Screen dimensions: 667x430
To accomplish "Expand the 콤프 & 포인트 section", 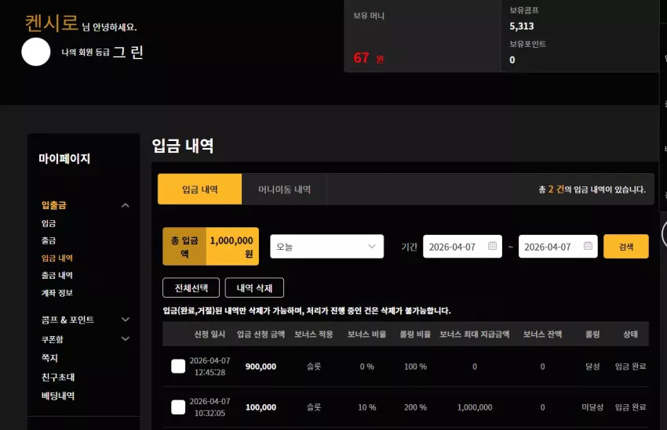I will pyautogui.click(x=125, y=320).
